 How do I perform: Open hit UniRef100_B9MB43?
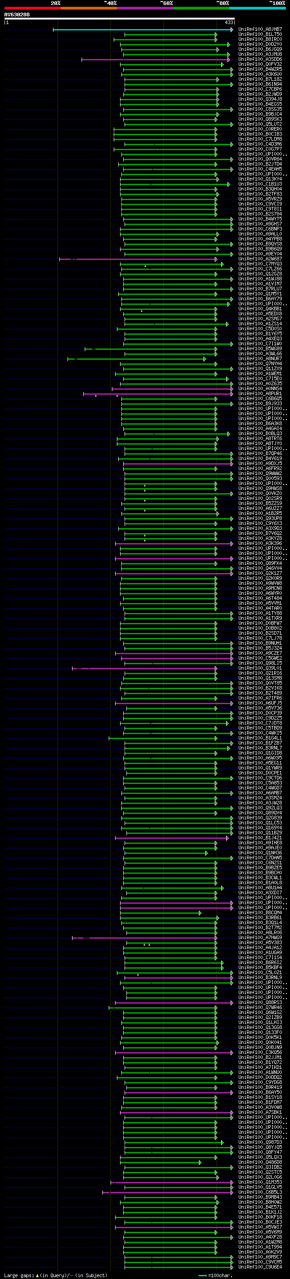260,1197
